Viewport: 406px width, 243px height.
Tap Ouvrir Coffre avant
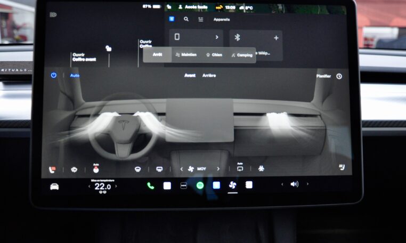point(84,57)
